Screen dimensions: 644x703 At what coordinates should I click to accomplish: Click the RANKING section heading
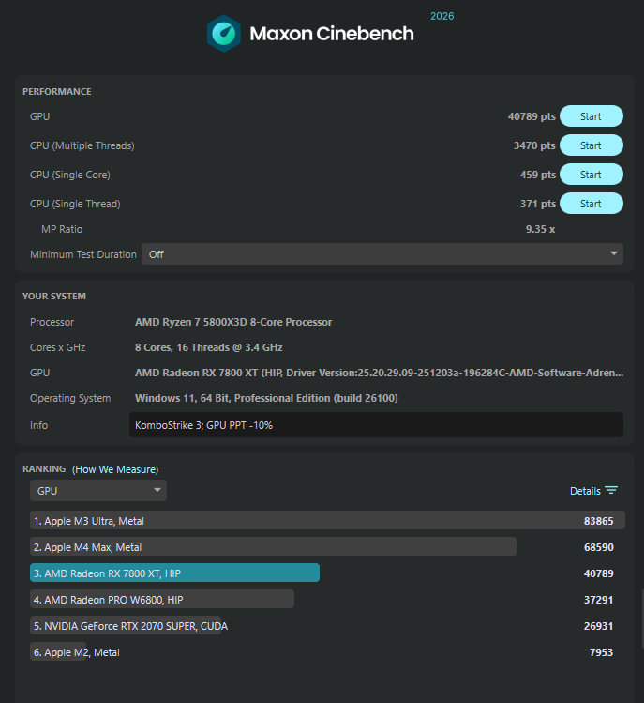click(44, 469)
